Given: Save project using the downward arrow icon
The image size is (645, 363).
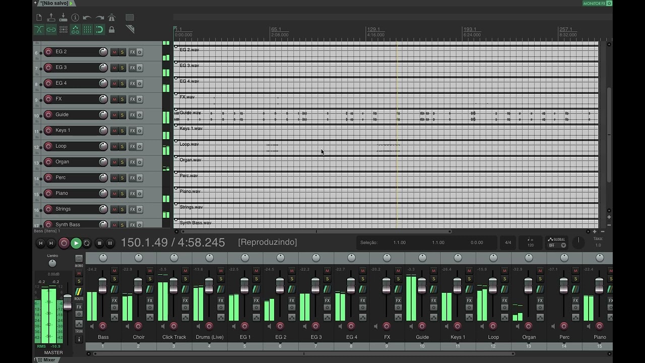Looking at the screenshot, I should 63,18.
